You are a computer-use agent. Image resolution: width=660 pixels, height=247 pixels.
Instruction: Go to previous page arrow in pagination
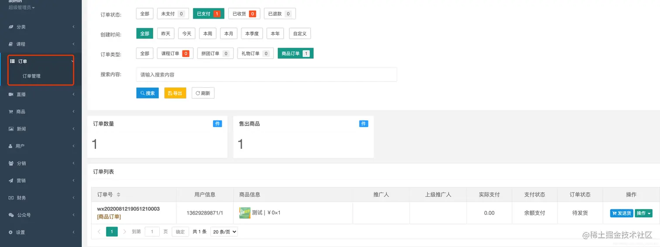pos(99,232)
